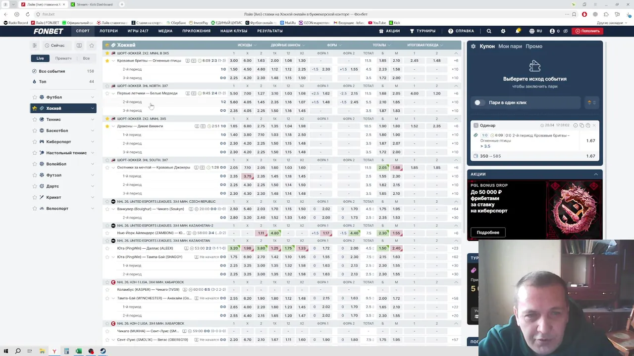The width and height of the screenshot is (634, 356).
Task: Select Все события in sidebar
Action: [52, 71]
